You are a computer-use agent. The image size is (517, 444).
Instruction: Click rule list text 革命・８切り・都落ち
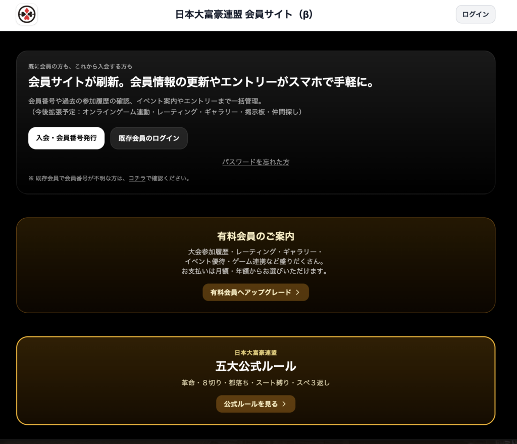click(255, 383)
